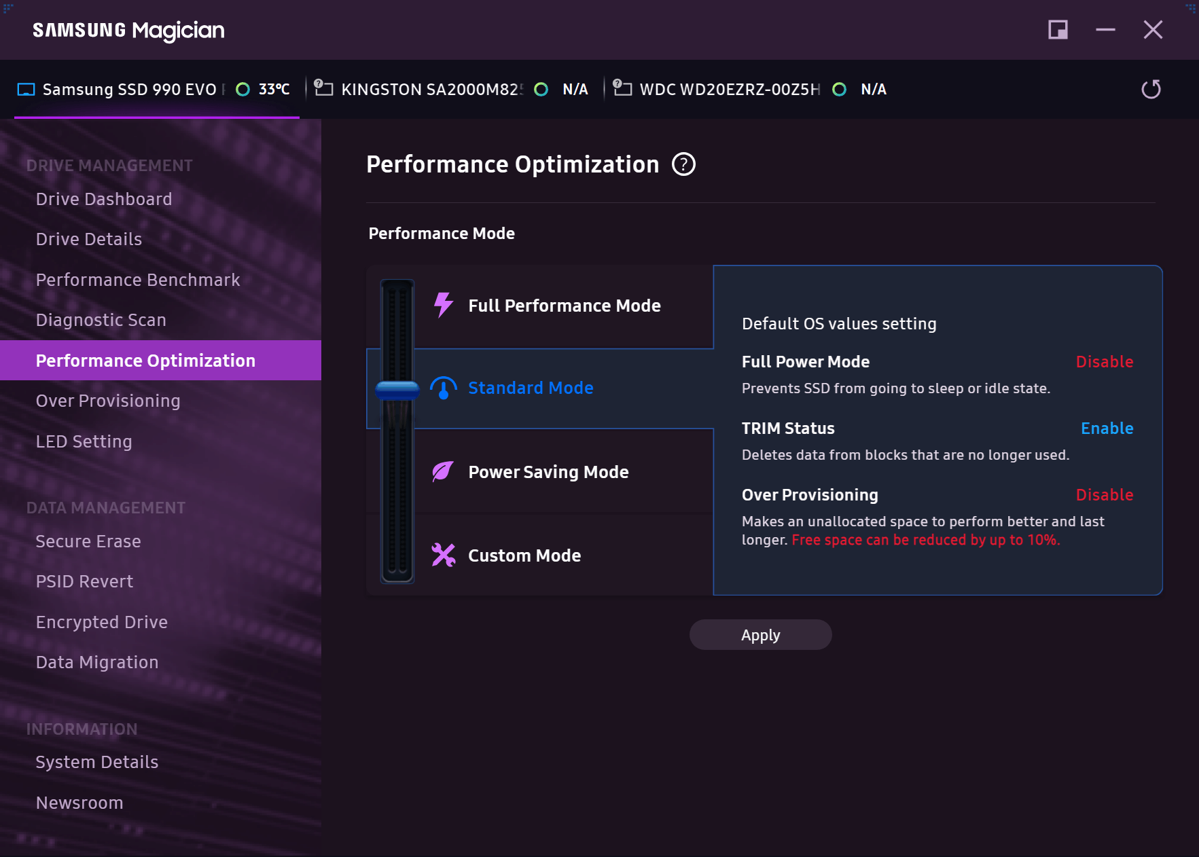Click the Standard Mode gauge icon
Screen dimensions: 1199x857
444,388
